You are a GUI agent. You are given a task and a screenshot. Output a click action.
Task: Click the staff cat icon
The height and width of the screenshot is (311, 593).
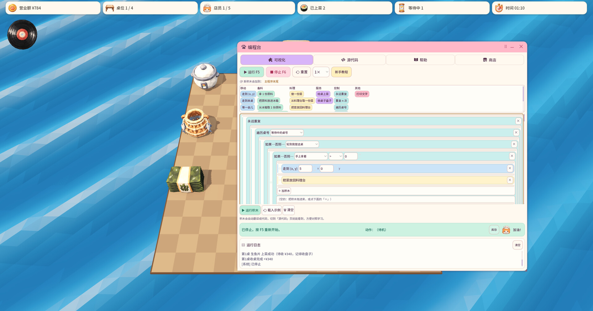207,8
